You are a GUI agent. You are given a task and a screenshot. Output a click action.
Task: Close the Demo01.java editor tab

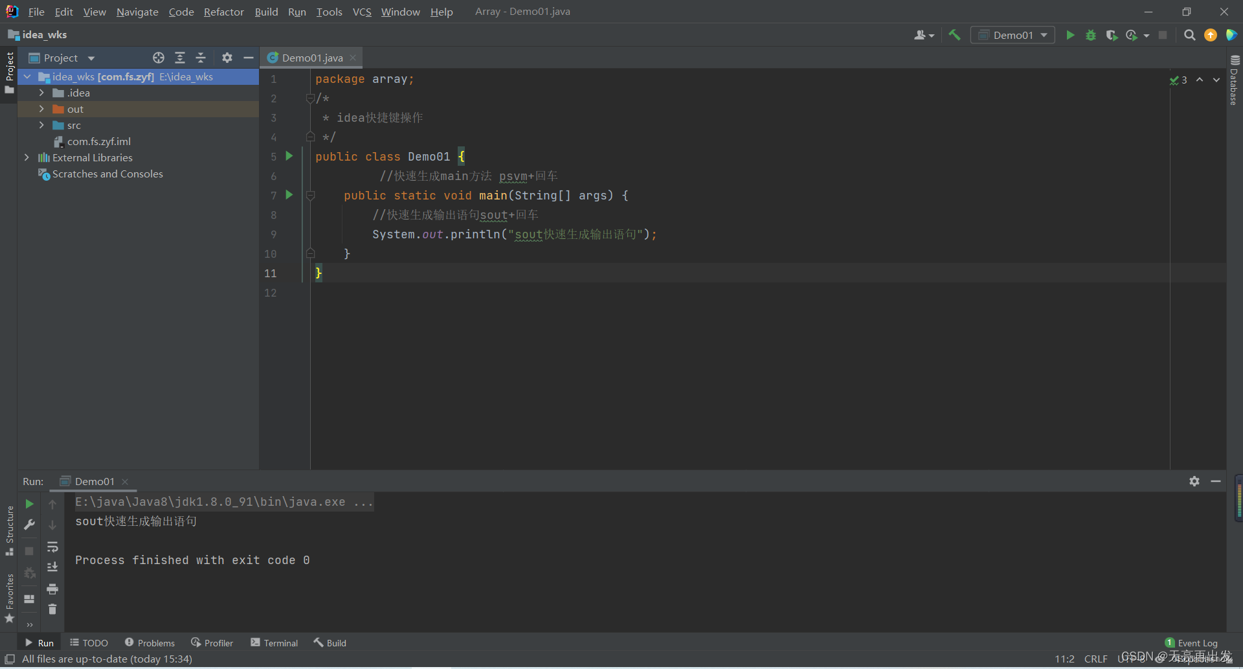pos(353,58)
